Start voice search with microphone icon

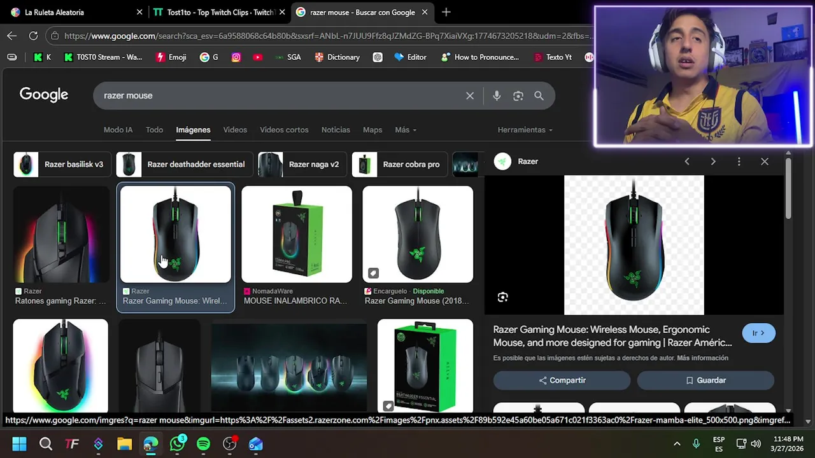coord(497,95)
